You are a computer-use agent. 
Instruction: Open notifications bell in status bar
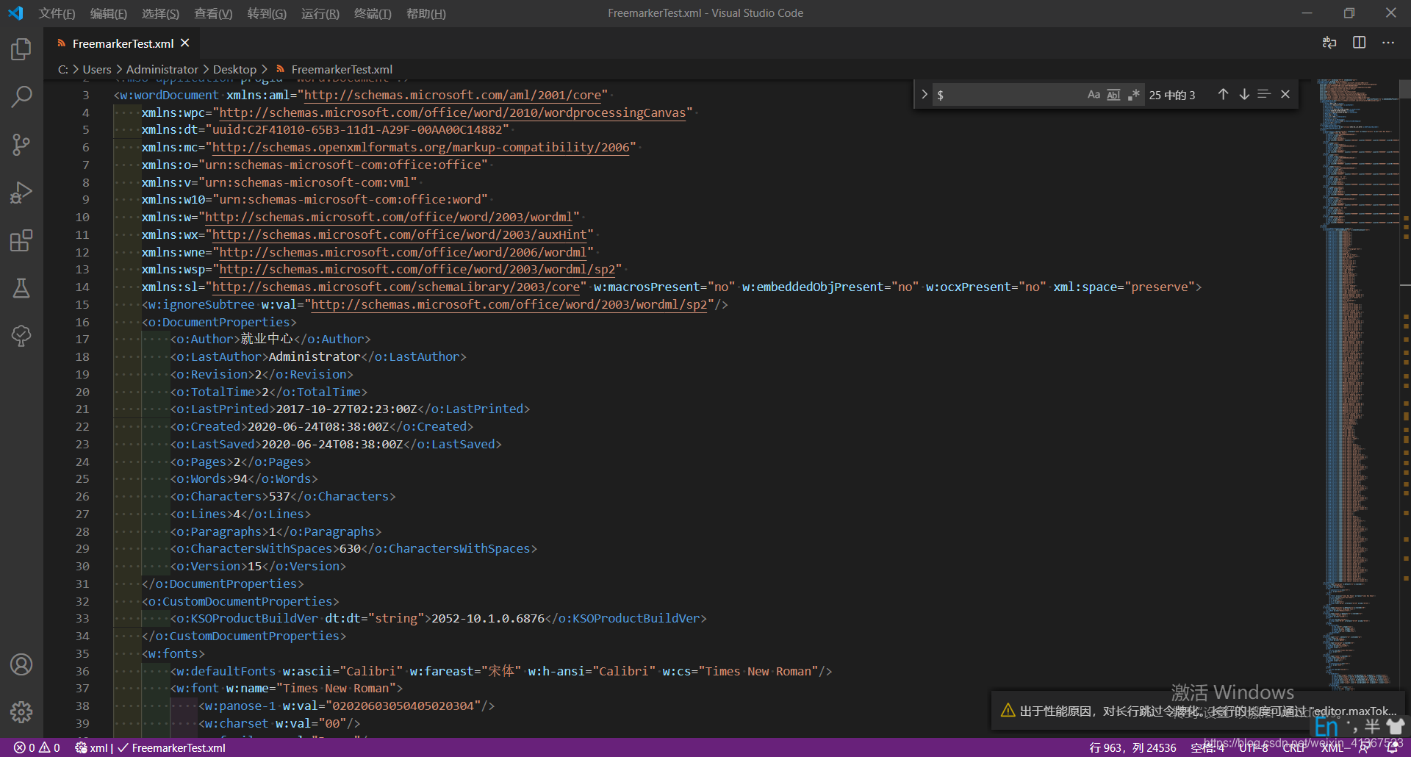pos(1392,747)
